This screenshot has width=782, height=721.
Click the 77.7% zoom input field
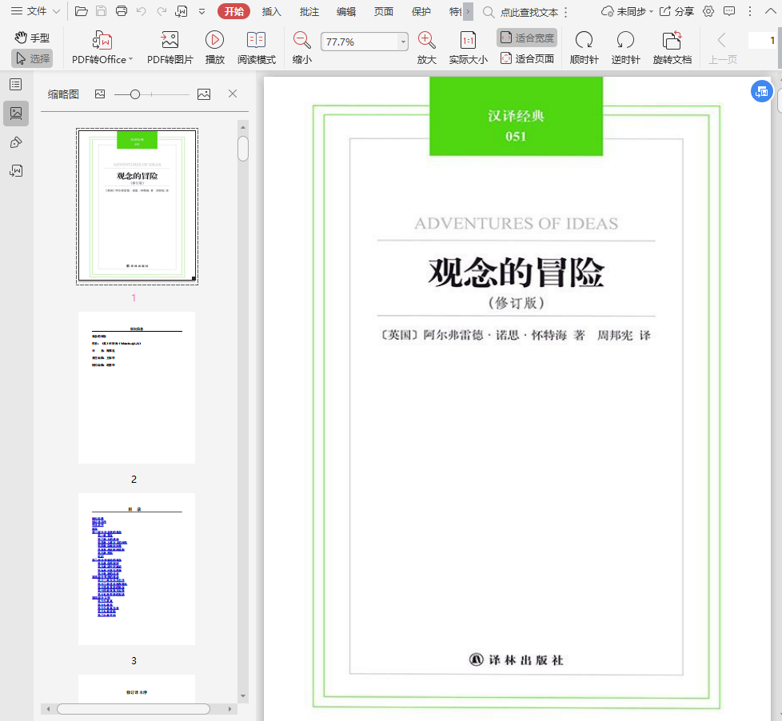[360, 42]
